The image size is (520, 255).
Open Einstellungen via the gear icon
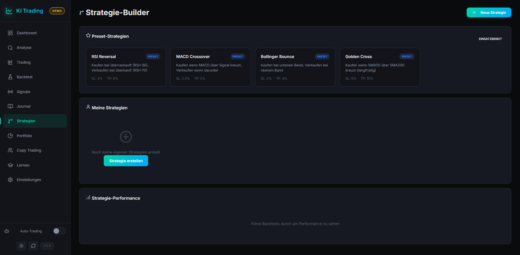click(x=10, y=180)
